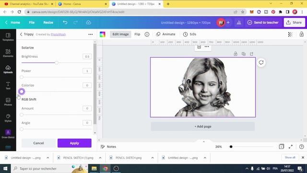Screen dimensions: 307x173
Task: Open the Resize menu
Action: click(x=48, y=23)
